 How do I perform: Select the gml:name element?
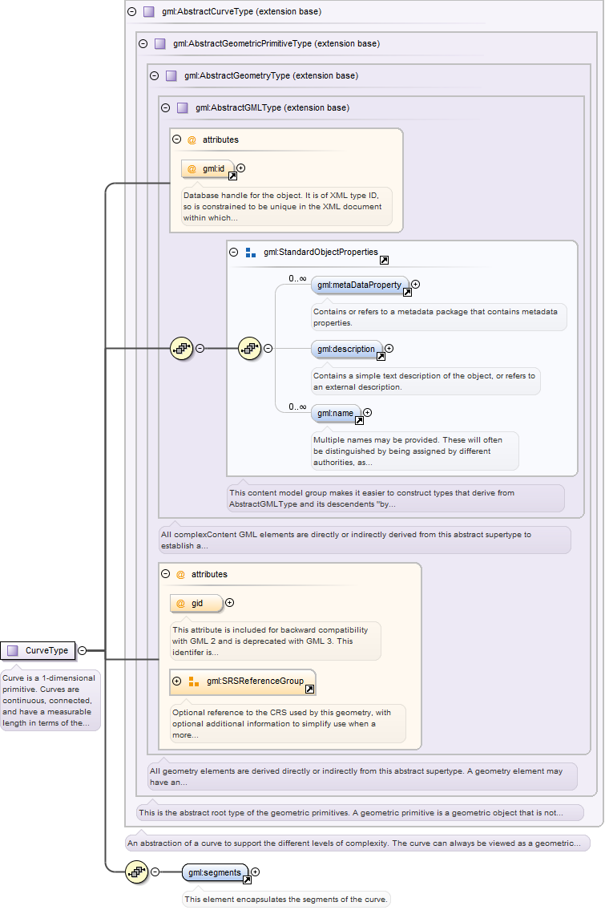point(336,413)
